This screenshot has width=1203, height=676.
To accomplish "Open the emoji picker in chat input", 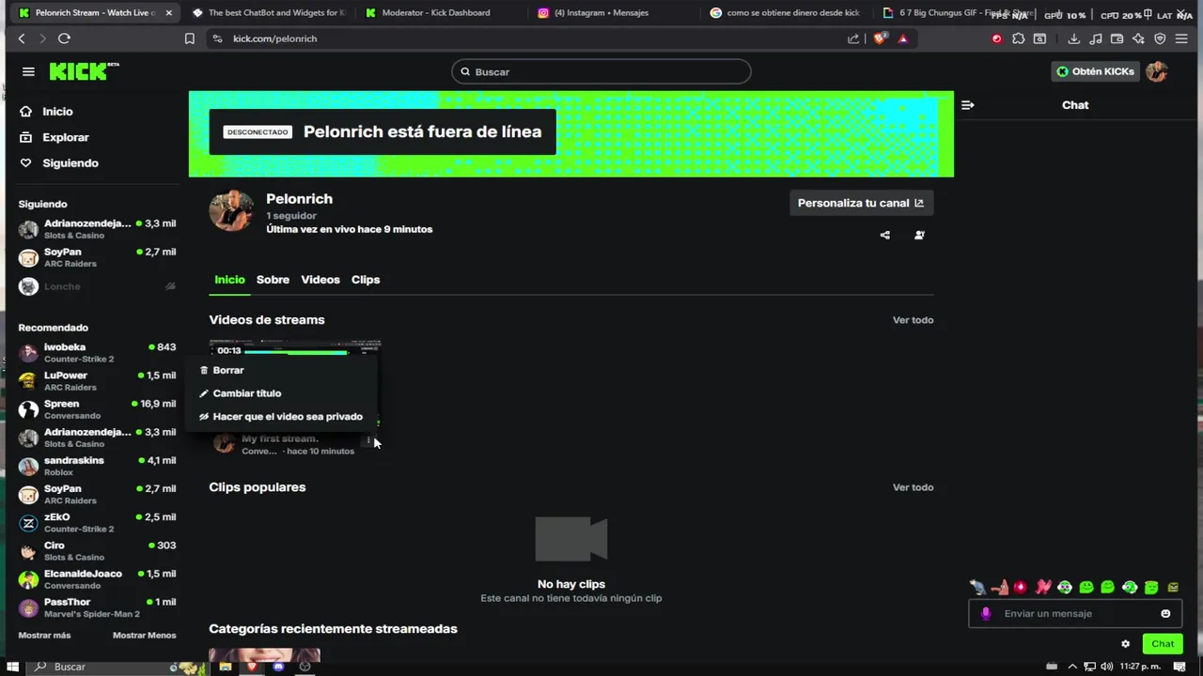I will pyautogui.click(x=1165, y=613).
